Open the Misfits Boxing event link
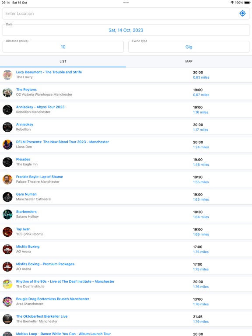The image size is (252, 336). (x=28, y=246)
